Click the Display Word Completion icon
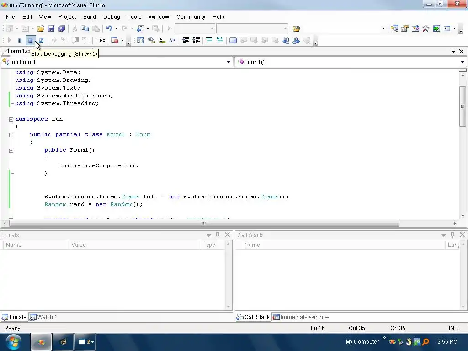Viewport: 468px width, 351px height. pos(172,40)
